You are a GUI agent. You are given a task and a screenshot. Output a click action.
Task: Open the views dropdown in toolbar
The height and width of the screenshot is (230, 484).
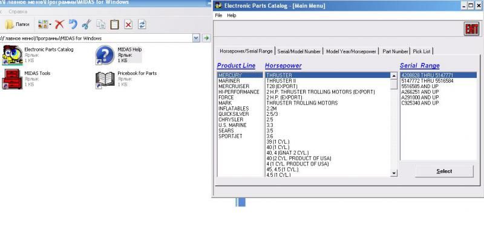click(44, 24)
